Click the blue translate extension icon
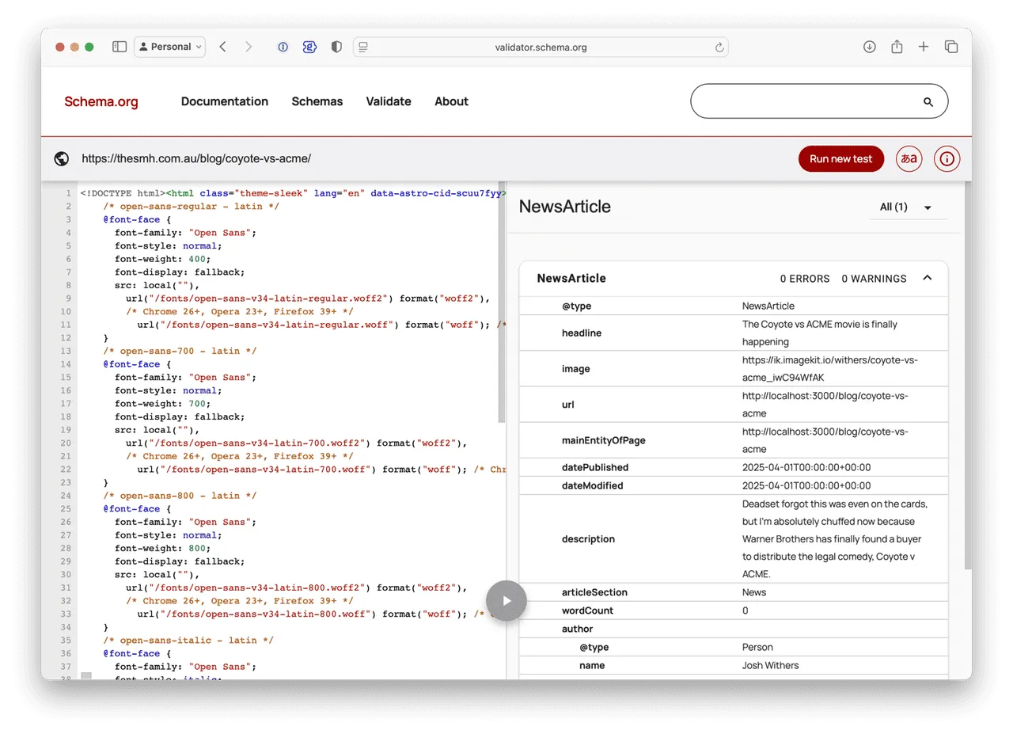The width and height of the screenshot is (1013, 734). [x=309, y=47]
